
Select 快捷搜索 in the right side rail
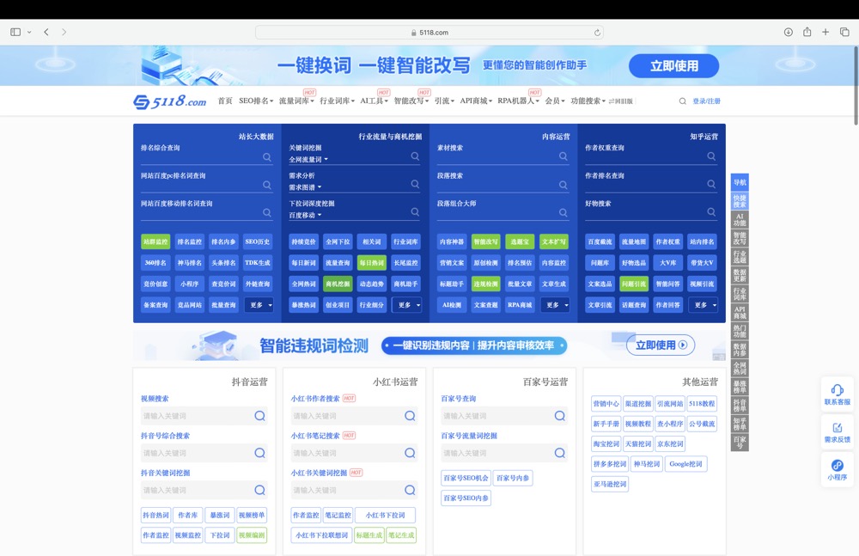click(740, 201)
